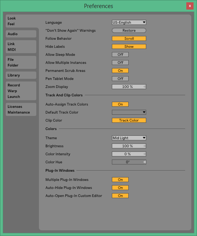Image resolution: width=197 pixels, height=236 pixels.
Task: Click the "Follow Behavior" label
Action: pyautogui.click(x=58, y=39)
